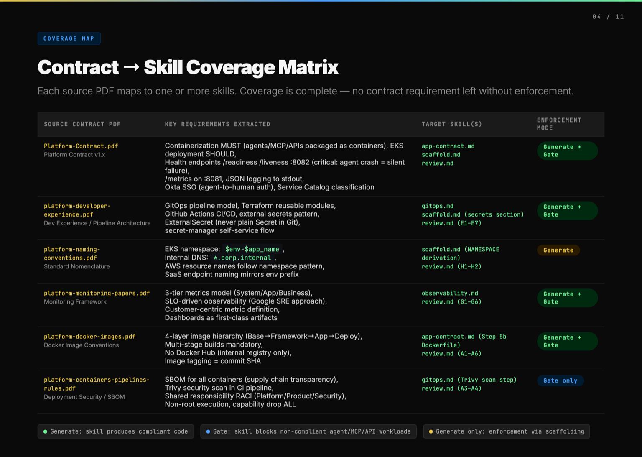
Task: Click SBOM for all containers requirement line
Action: click(252, 380)
